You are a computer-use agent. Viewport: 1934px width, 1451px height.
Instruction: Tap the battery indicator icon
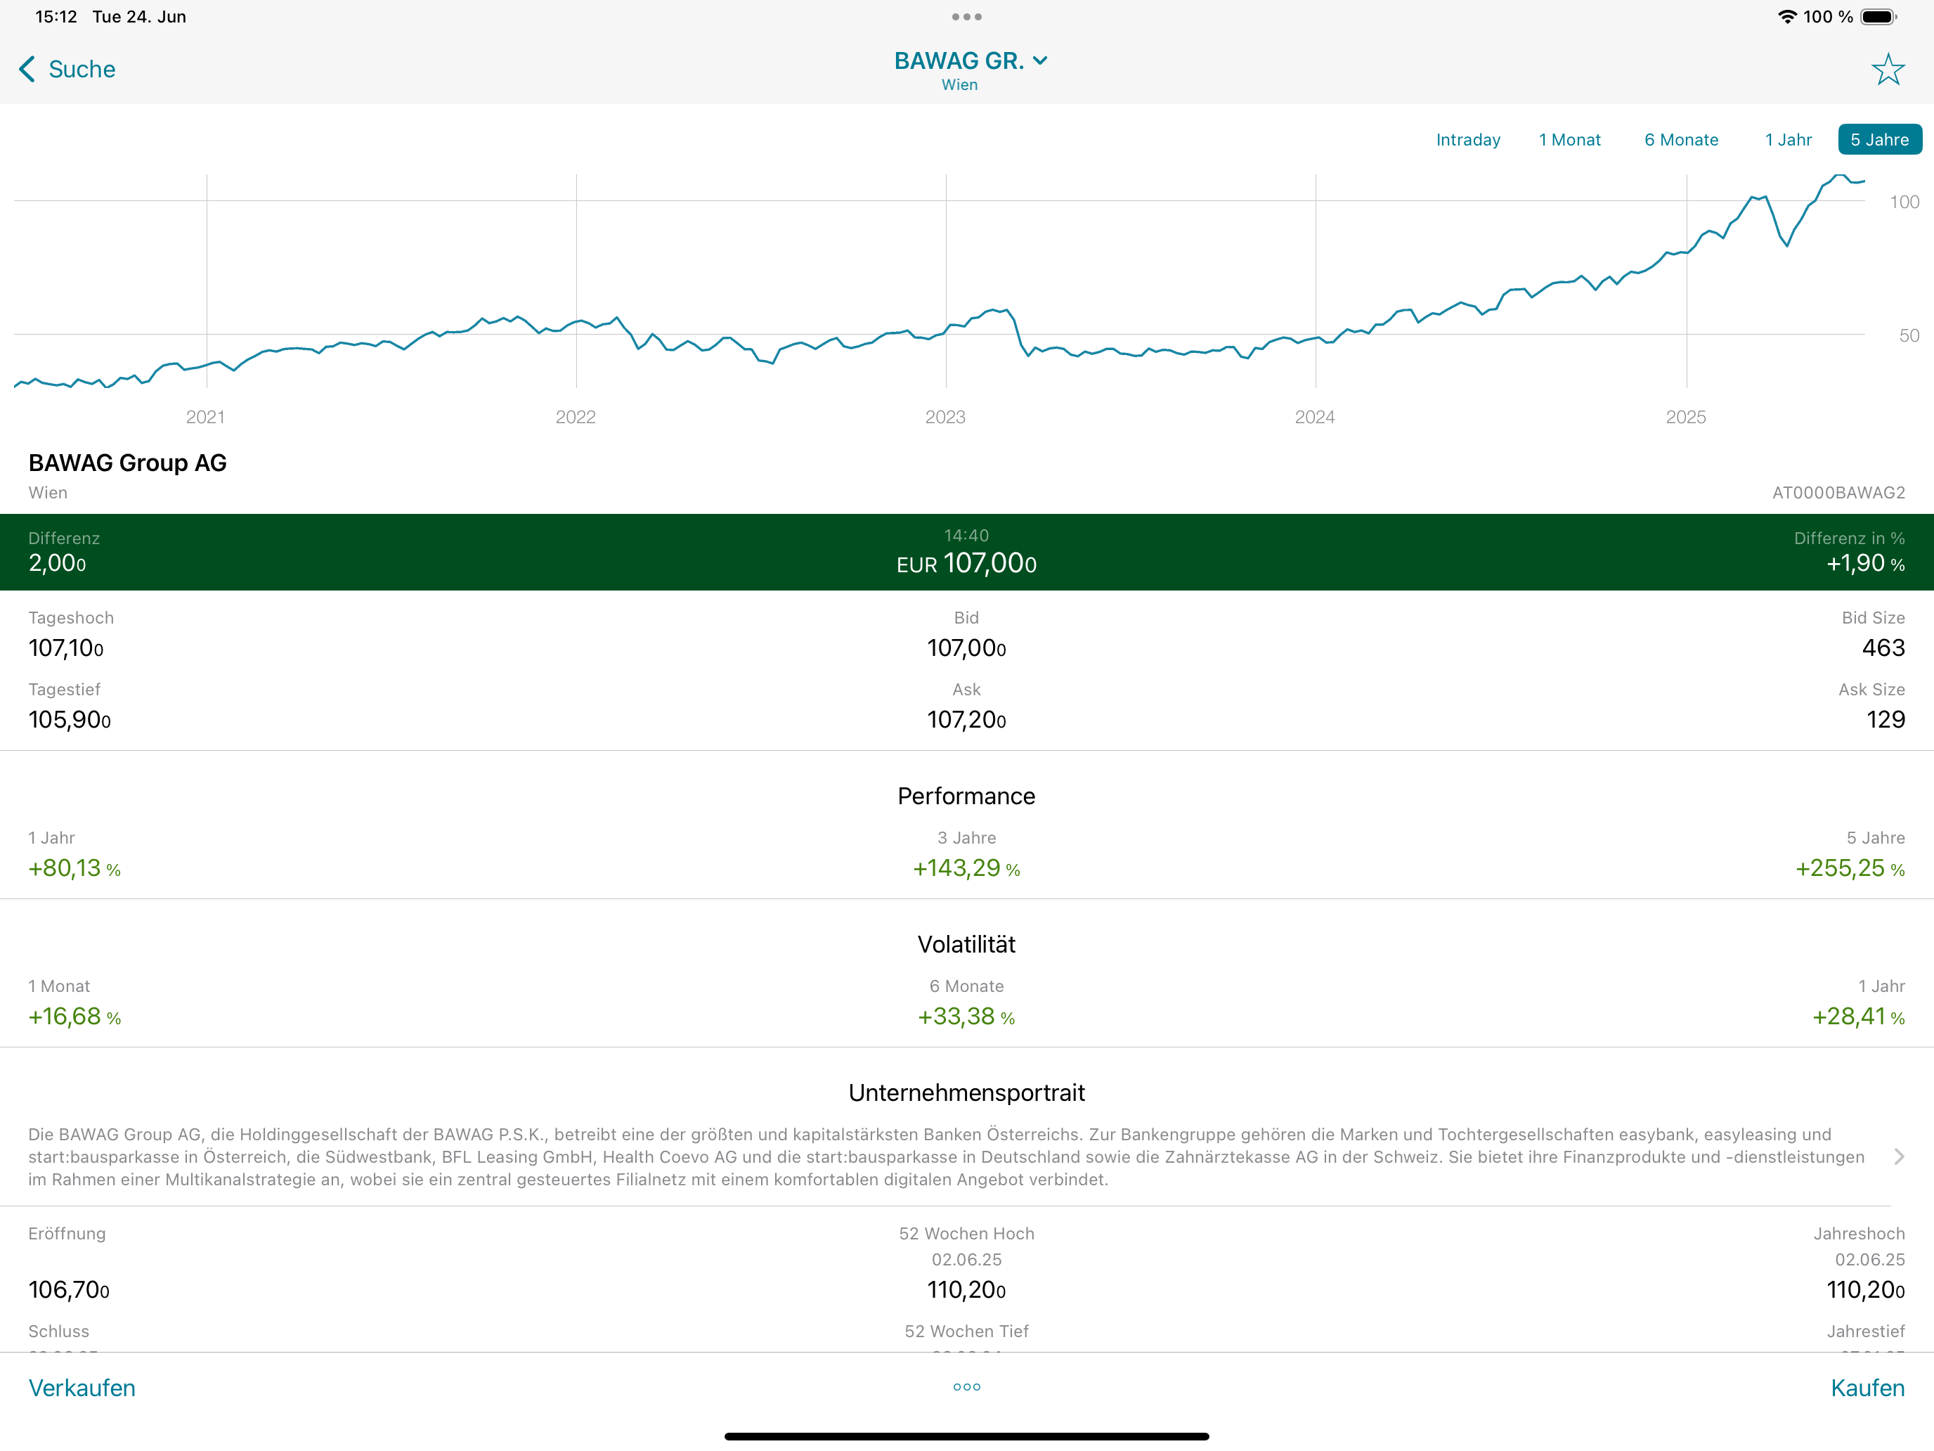tap(1878, 17)
